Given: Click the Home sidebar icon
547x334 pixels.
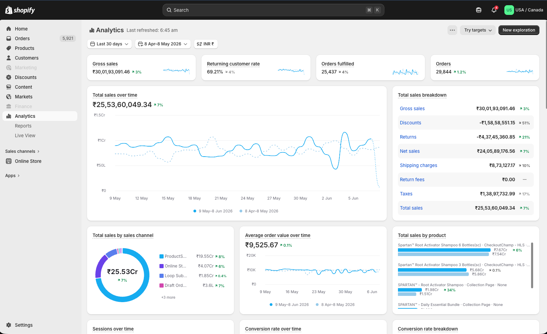Looking at the screenshot, I should [x=9, y=29].
